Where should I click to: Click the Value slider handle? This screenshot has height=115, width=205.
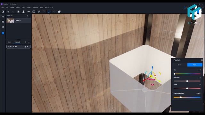[x=187, y=88]
